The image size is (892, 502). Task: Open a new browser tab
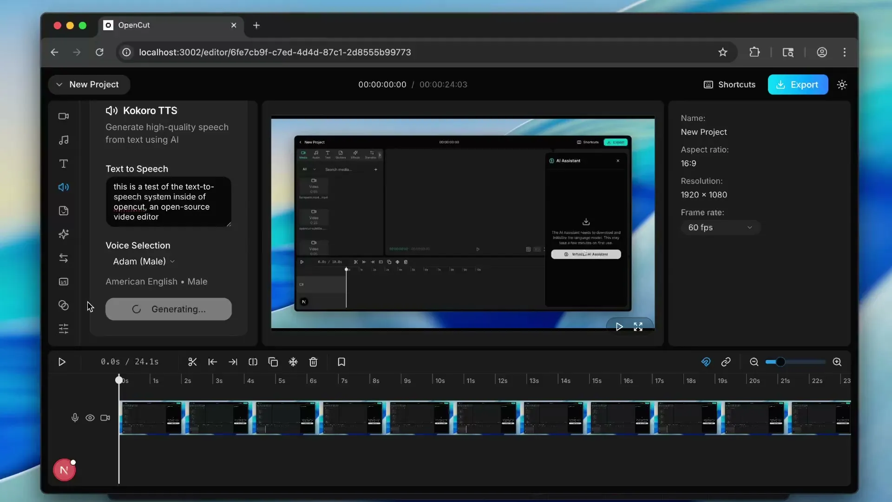click(256, 26)
